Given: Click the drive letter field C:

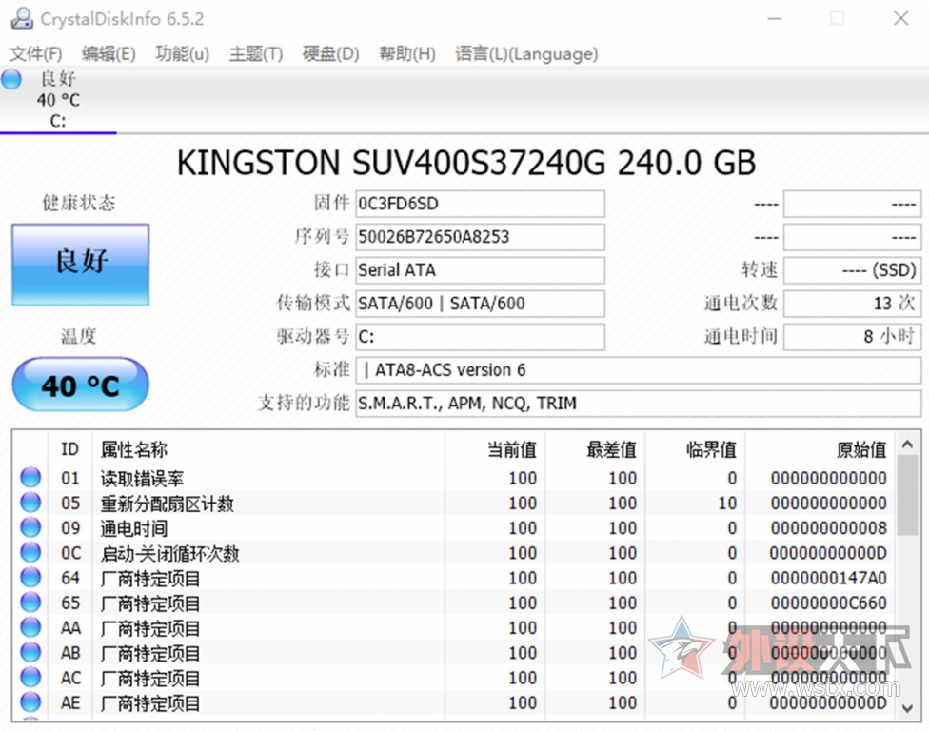Looking at the screenshot, I should [480, 337].
